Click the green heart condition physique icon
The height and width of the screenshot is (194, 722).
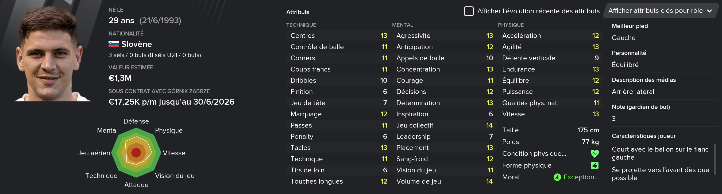[x=594, y=153]
